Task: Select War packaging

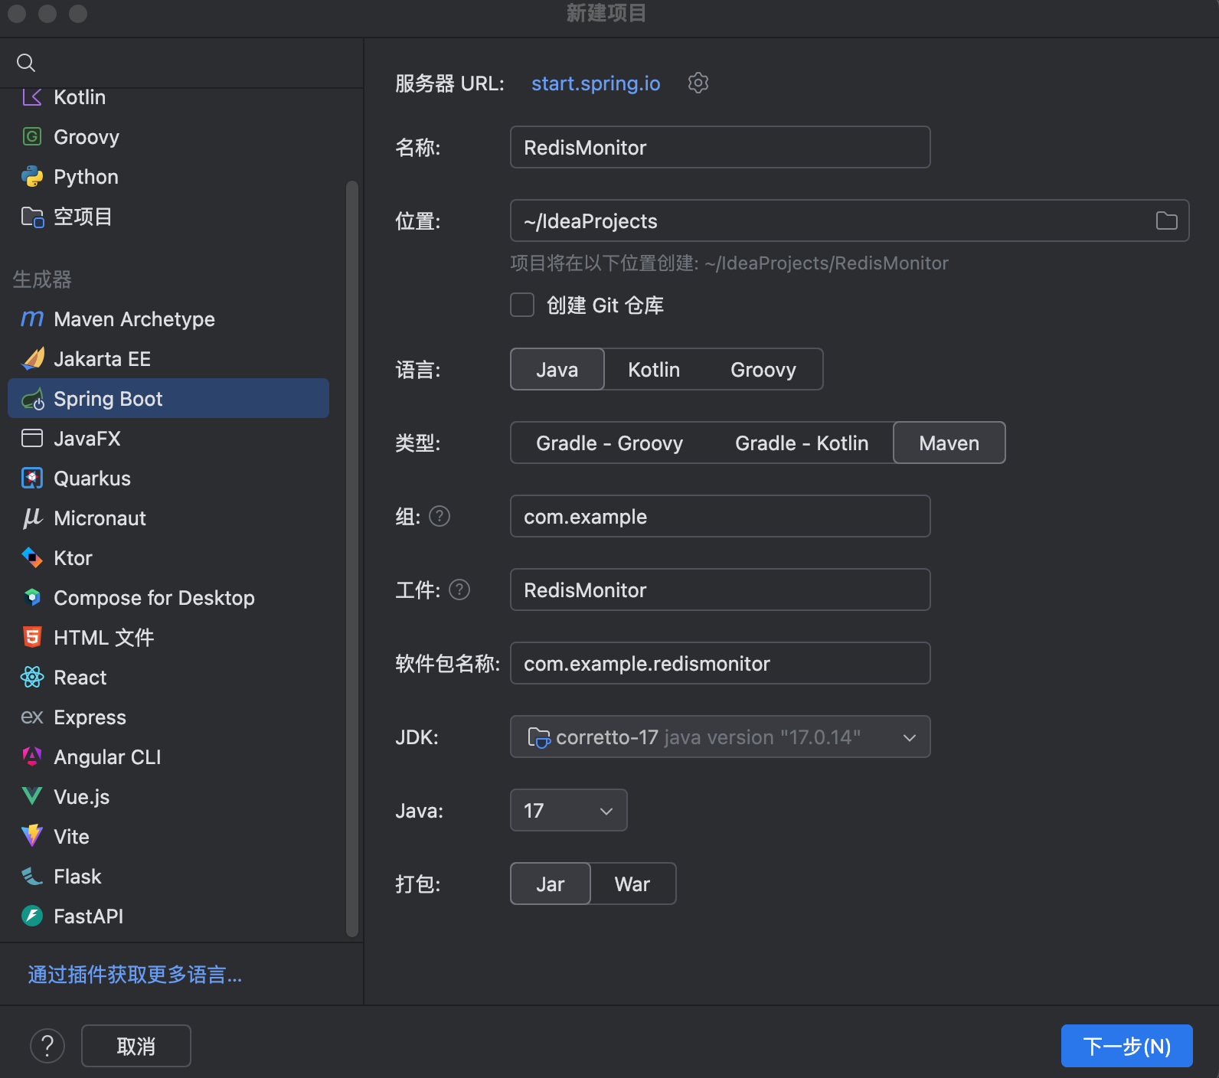Action: click(632, 884)
